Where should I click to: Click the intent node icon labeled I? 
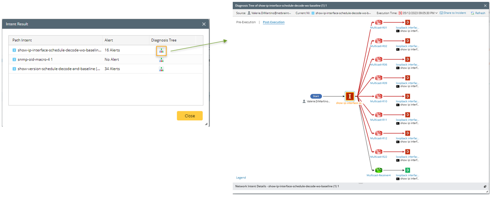(x=350, y=96)
